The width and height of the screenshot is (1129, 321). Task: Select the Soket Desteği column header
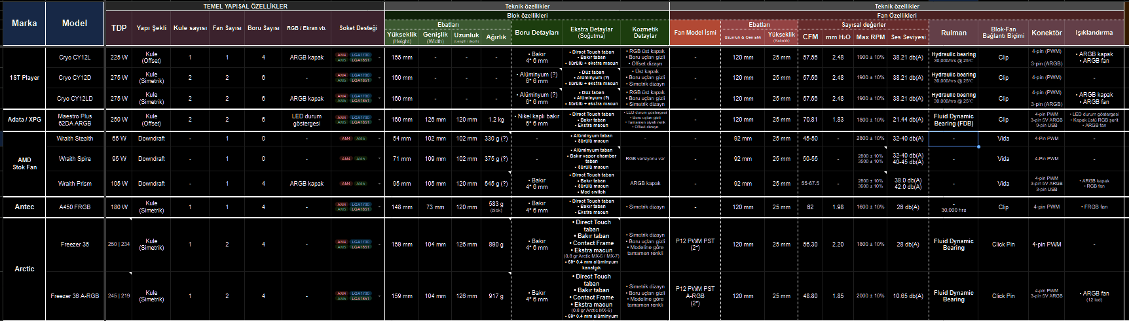click(358, 28)
